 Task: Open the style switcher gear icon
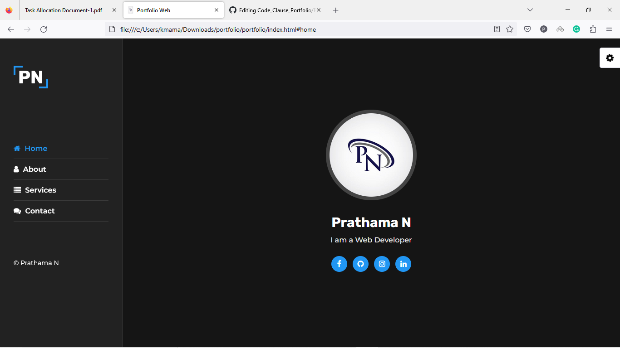click(610, 58)
